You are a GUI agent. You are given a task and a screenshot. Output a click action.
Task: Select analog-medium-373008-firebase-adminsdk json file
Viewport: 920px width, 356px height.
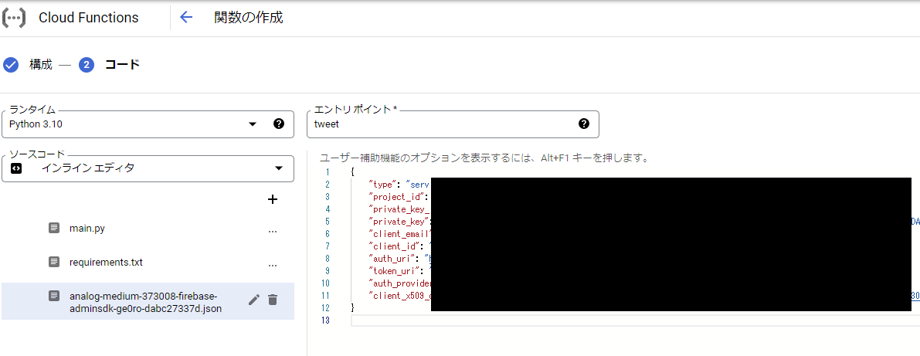[x=145, y=302]
